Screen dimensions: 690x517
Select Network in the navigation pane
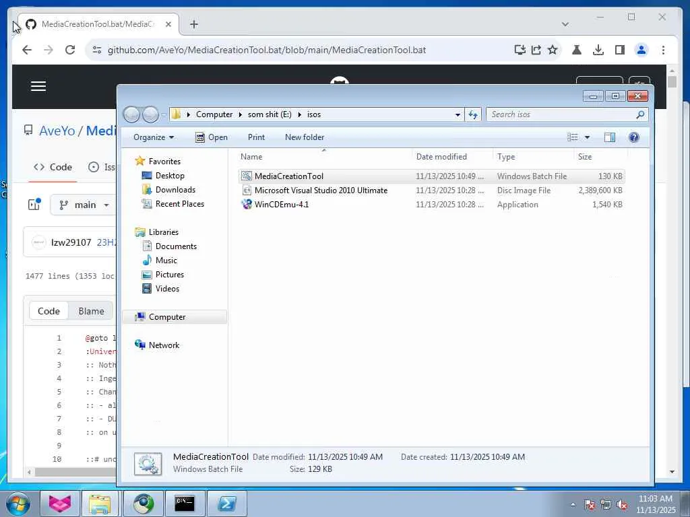pos(158,345)
